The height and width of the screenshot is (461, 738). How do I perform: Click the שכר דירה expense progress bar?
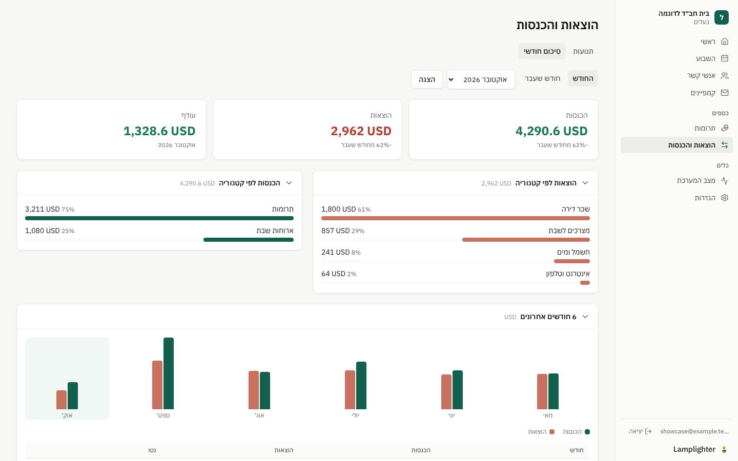[456, 218]
